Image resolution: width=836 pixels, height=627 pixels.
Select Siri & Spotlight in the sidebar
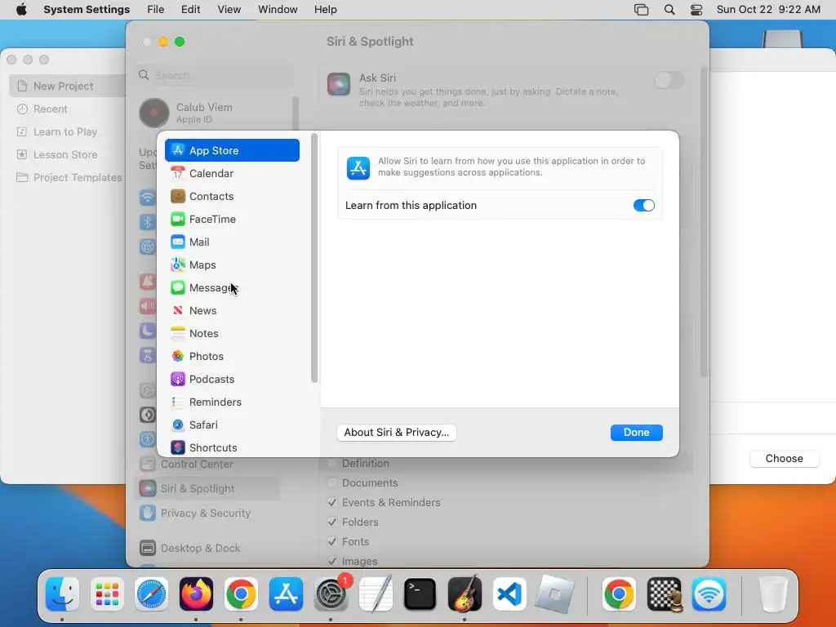click(x=208, y=488)
